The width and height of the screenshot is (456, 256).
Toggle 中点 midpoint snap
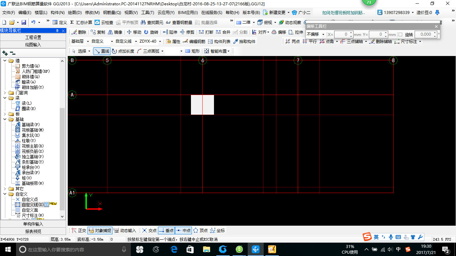183,230
